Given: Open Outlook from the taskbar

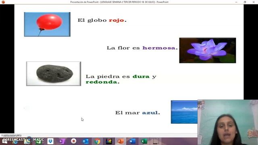Looking at the screenshot, I should 85,141.
